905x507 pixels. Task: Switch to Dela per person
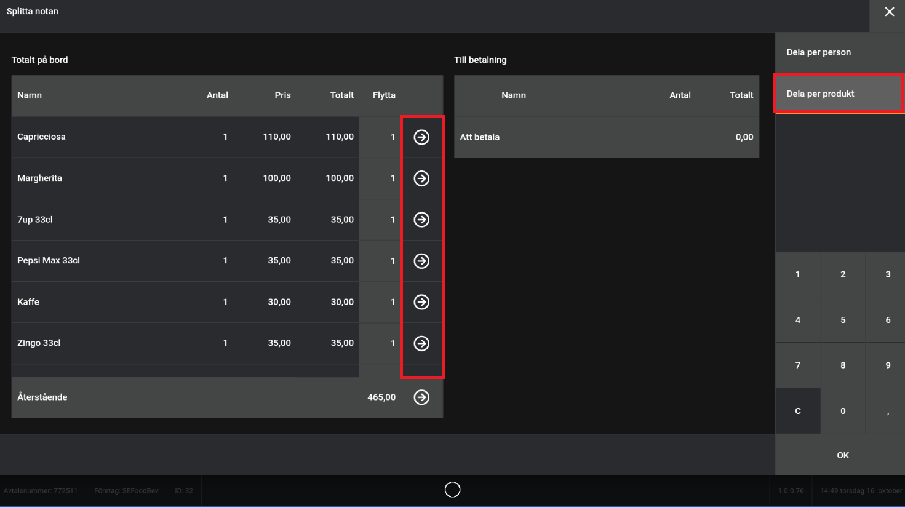pyautogui.click(x=818, y=52)
